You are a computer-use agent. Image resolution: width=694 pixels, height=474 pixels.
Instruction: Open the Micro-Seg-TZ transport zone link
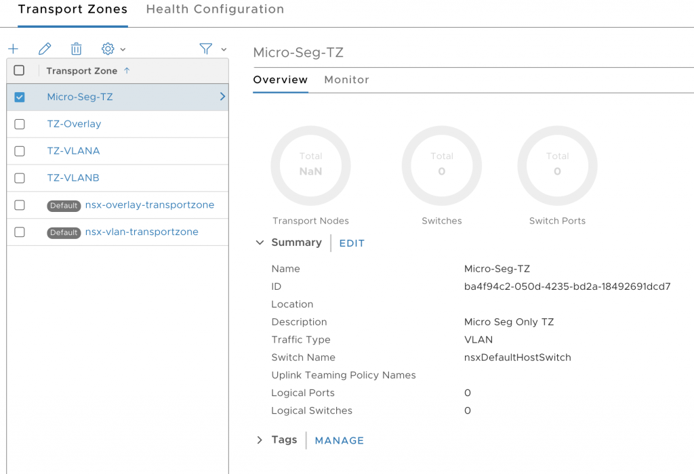pyautogui.click(x=80, y=97)
